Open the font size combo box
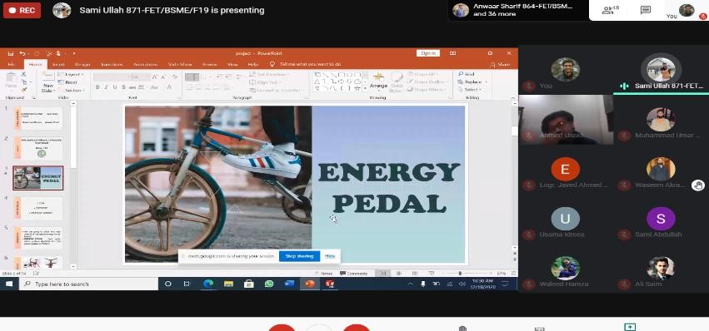This screenshot has height=331, width=709. [141, 77]
